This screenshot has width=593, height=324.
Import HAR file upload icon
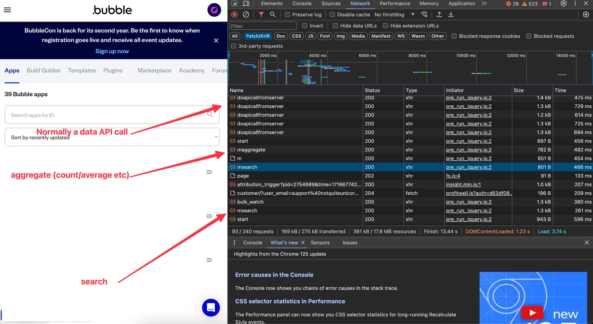[439, 15]
